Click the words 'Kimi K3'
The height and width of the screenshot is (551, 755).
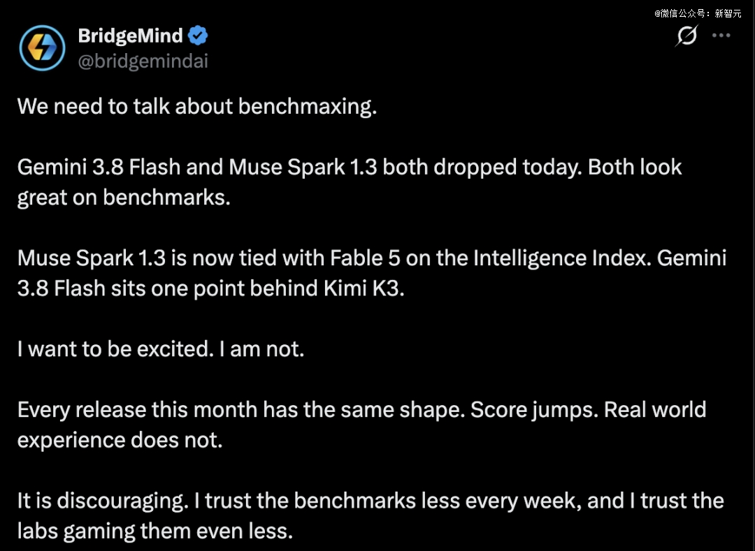pos(364,288)
